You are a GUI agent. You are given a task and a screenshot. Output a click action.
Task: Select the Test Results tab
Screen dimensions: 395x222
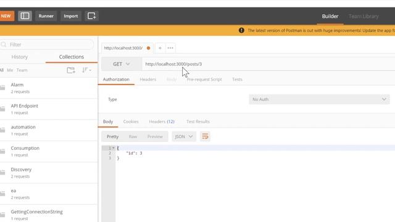coord(198,121)
